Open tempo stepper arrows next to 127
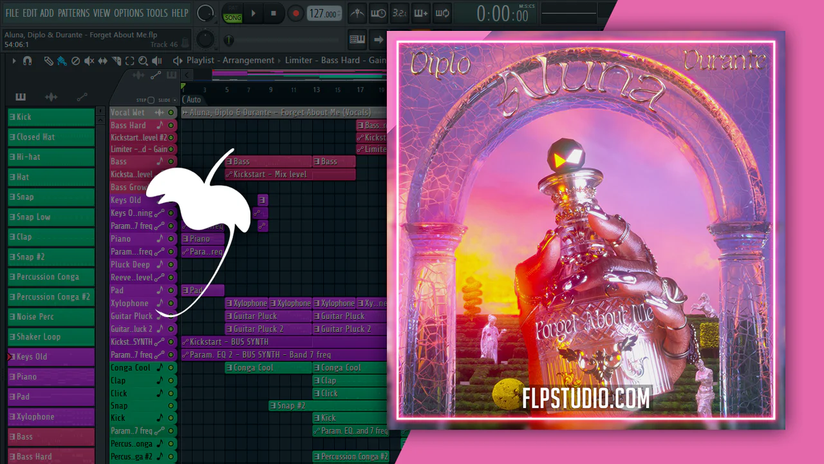The width and height of the screenshot is (824, 464). 339,14
